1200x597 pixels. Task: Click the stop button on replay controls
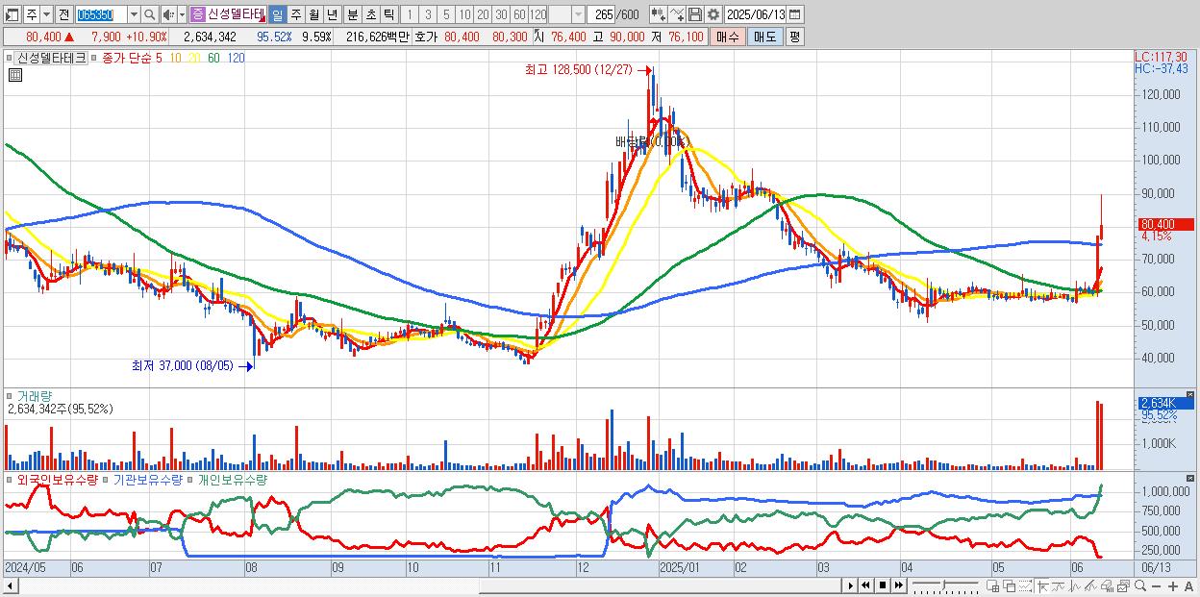pyautogui.click(x=882, y=585)
